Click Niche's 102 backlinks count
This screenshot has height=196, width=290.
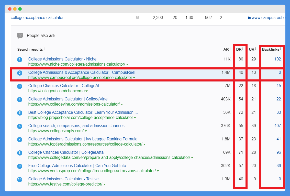point(278,59)
